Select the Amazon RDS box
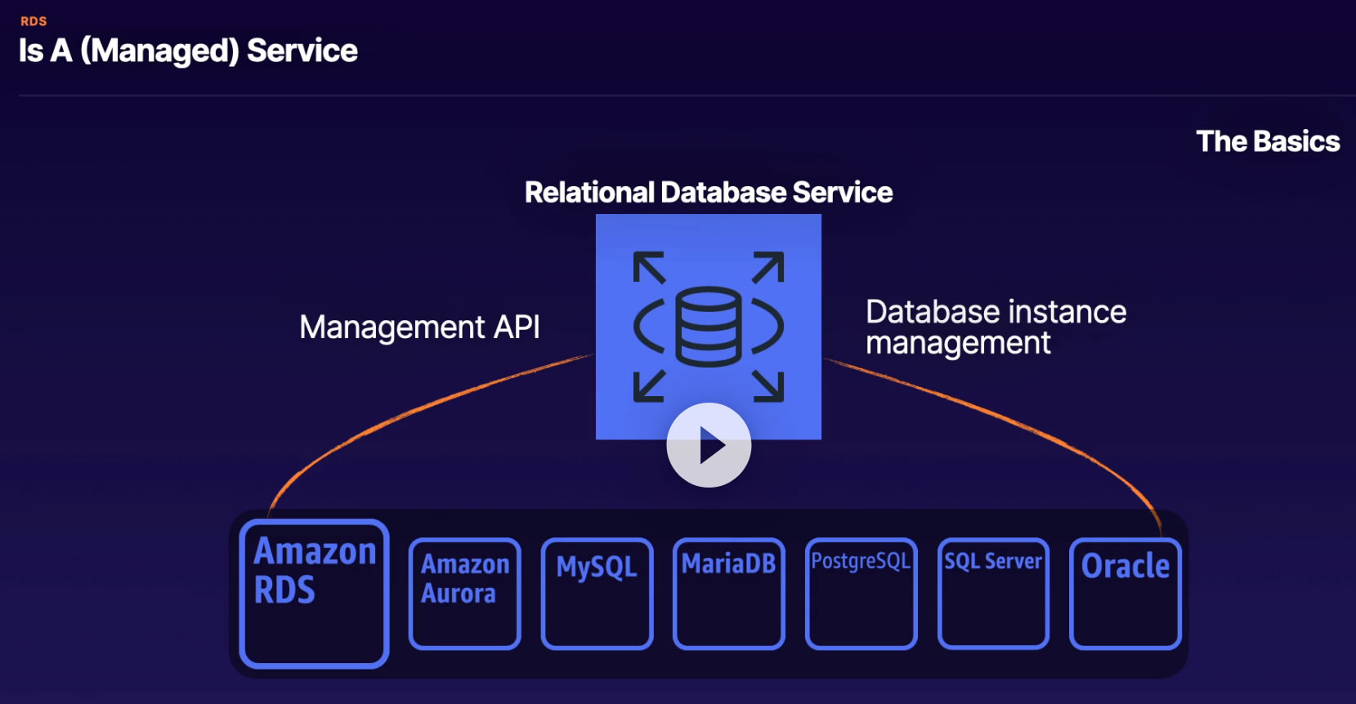 [x=315, y=594]
